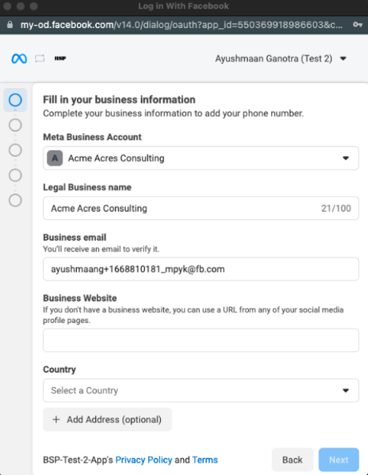This screenshot has width=368, height=475.
Task: Click the plus icon for Add Address
Action: [x=56, y=420]
